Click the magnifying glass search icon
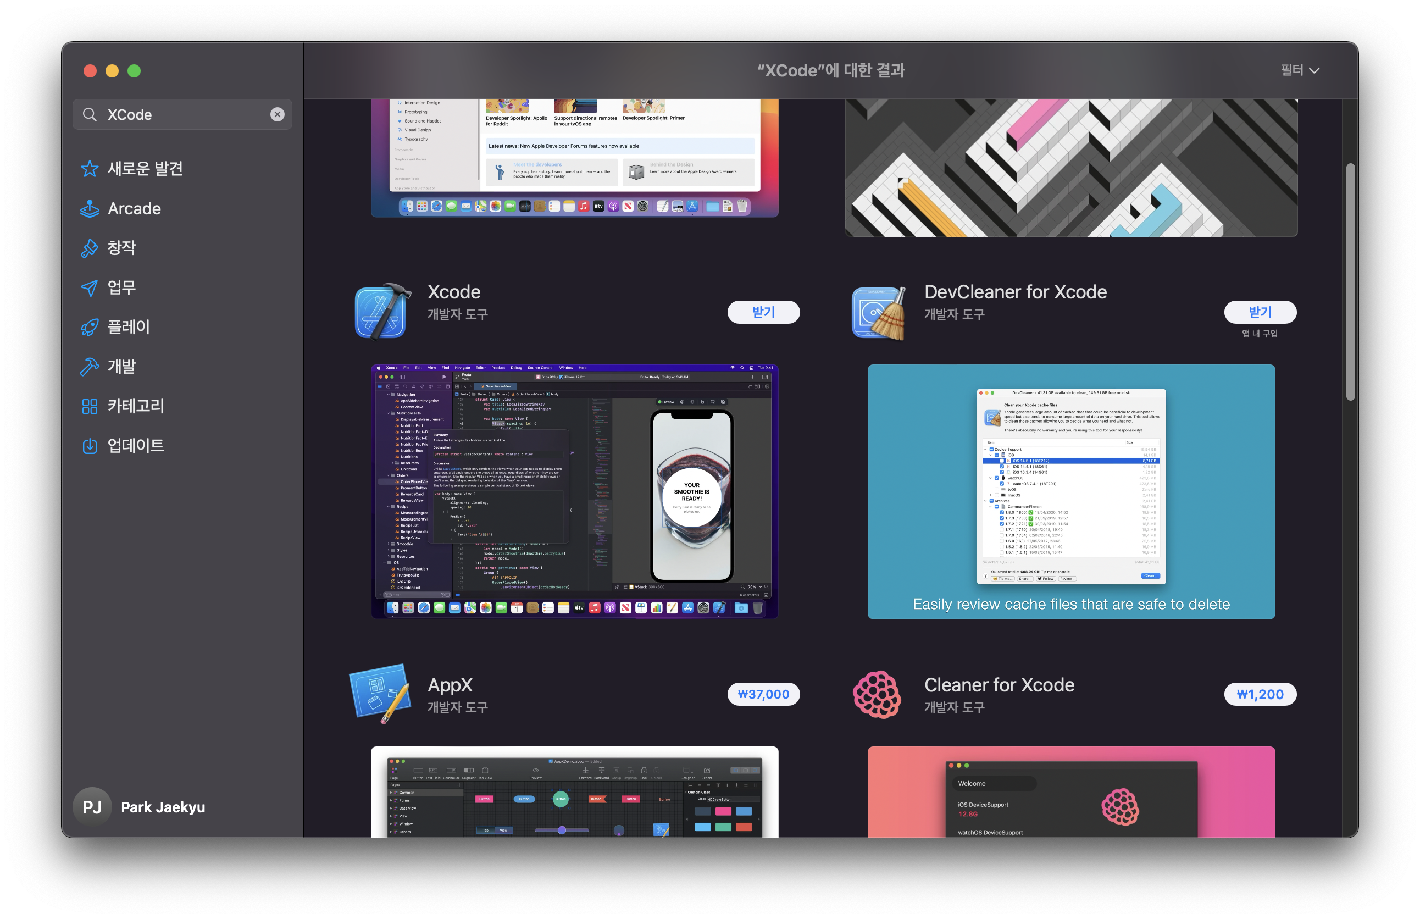The width and height of the screenshot is (1420, 919). coord(90,114)
